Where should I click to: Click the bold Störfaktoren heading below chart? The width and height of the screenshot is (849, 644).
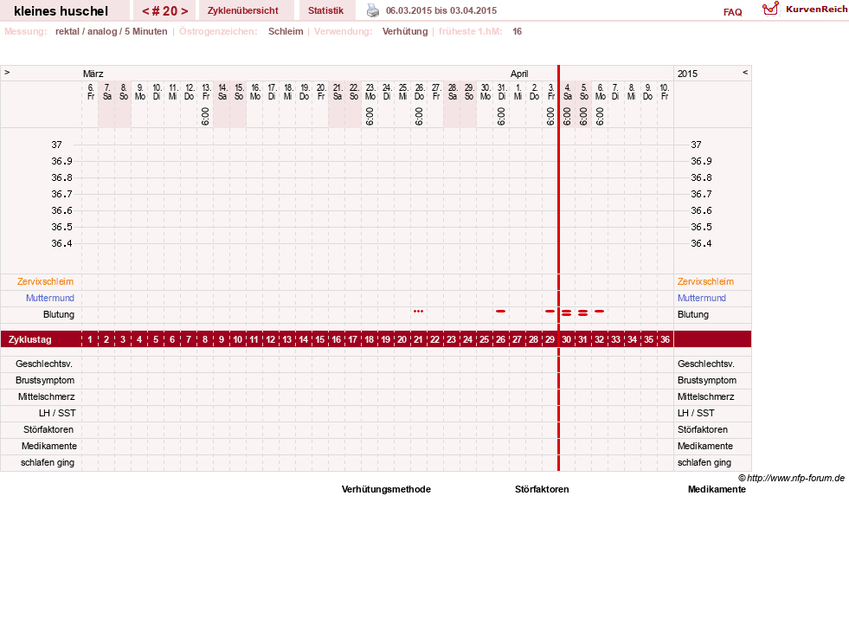click(x=542, y=489)
